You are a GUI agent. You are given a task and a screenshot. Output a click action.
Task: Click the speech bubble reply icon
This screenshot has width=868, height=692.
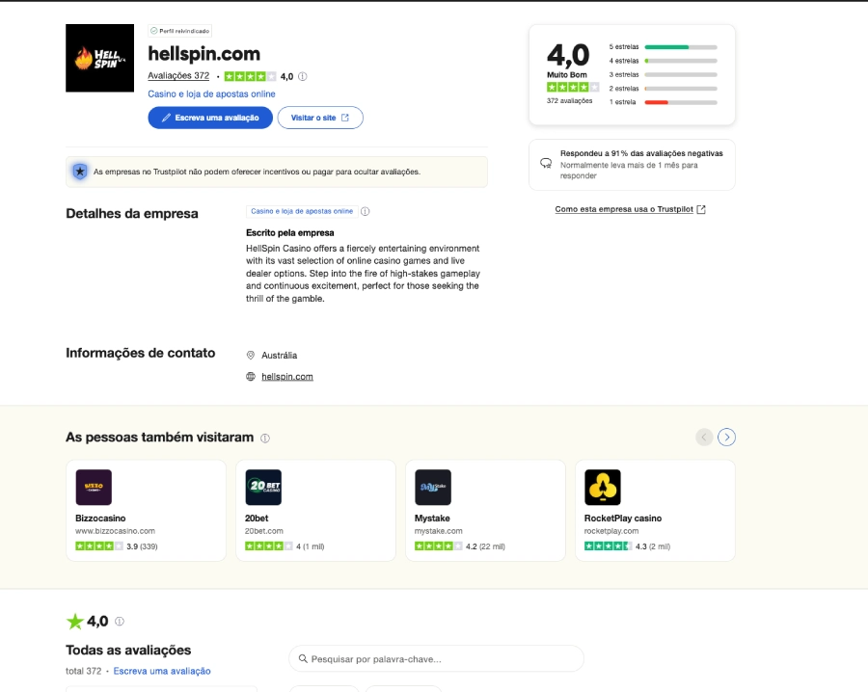tap(546, 163)
